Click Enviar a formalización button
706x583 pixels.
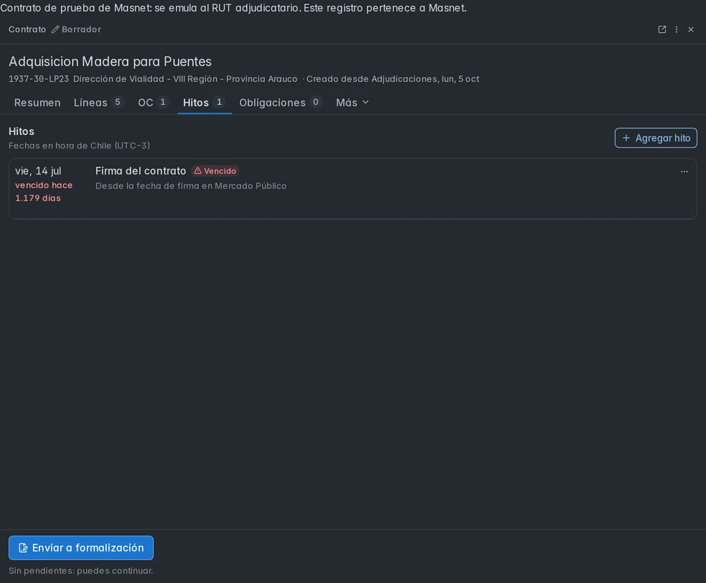(81, 548)
